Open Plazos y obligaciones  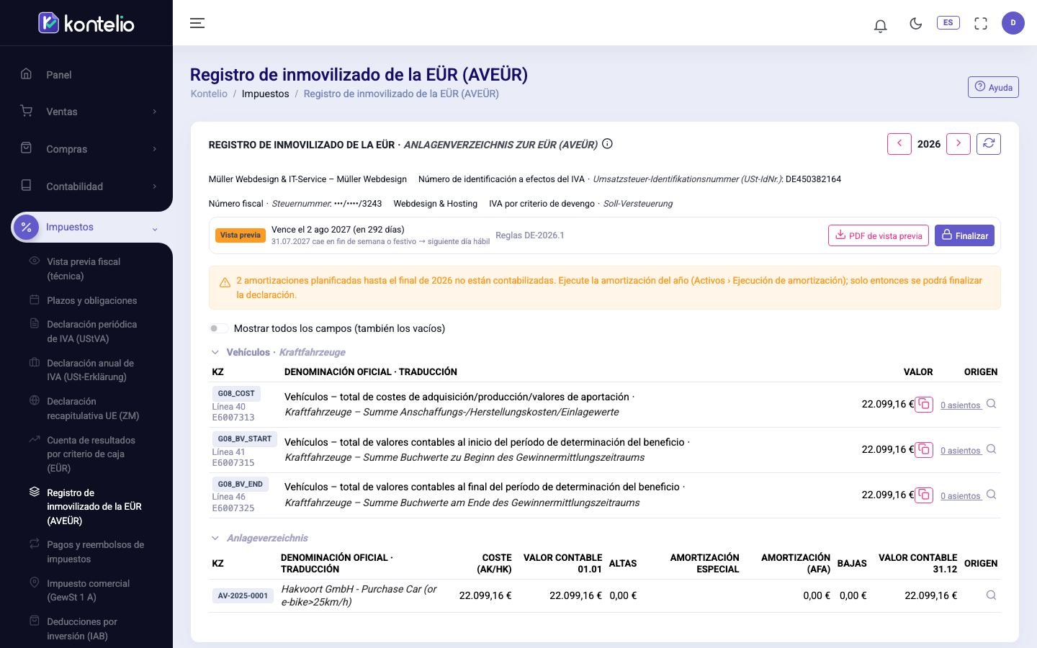coord(91,300)
